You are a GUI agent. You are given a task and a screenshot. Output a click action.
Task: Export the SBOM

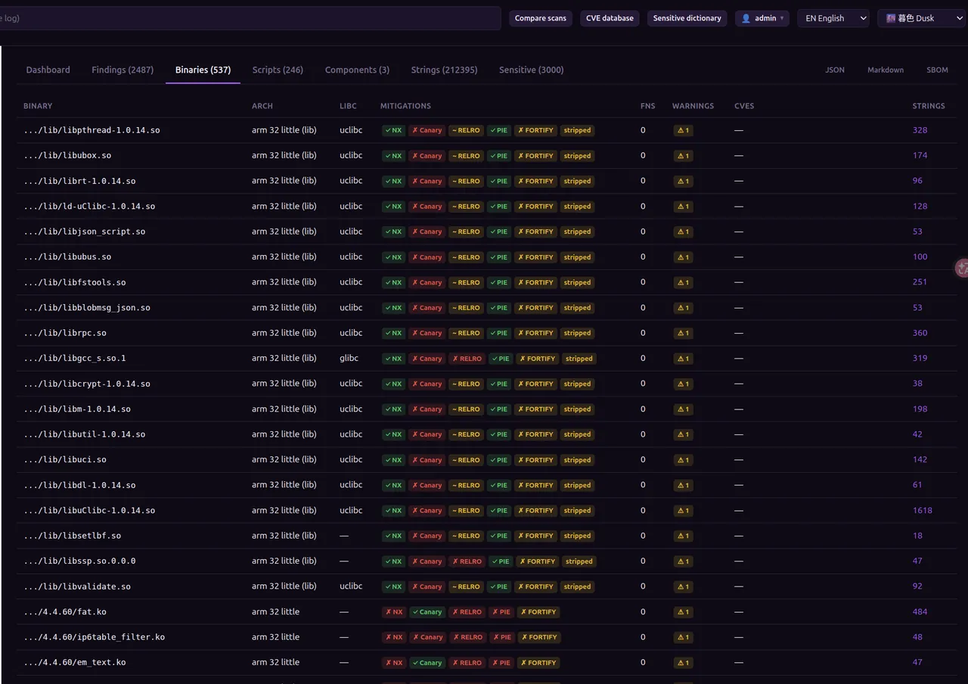pos(937,70)
